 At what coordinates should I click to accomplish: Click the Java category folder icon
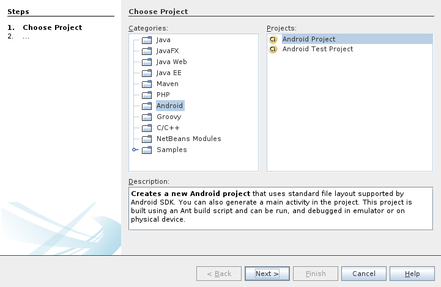pos(146,40)
